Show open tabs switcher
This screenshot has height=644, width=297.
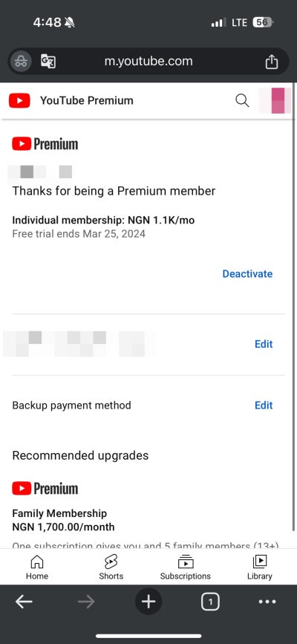point(210,602)
